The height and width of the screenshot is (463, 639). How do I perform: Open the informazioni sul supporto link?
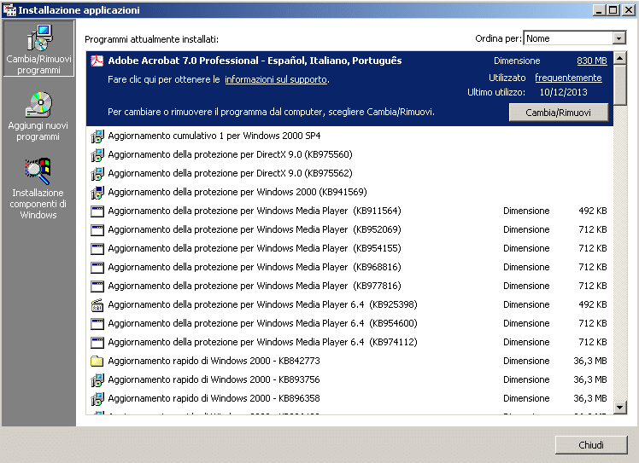[x=276, y=79]
